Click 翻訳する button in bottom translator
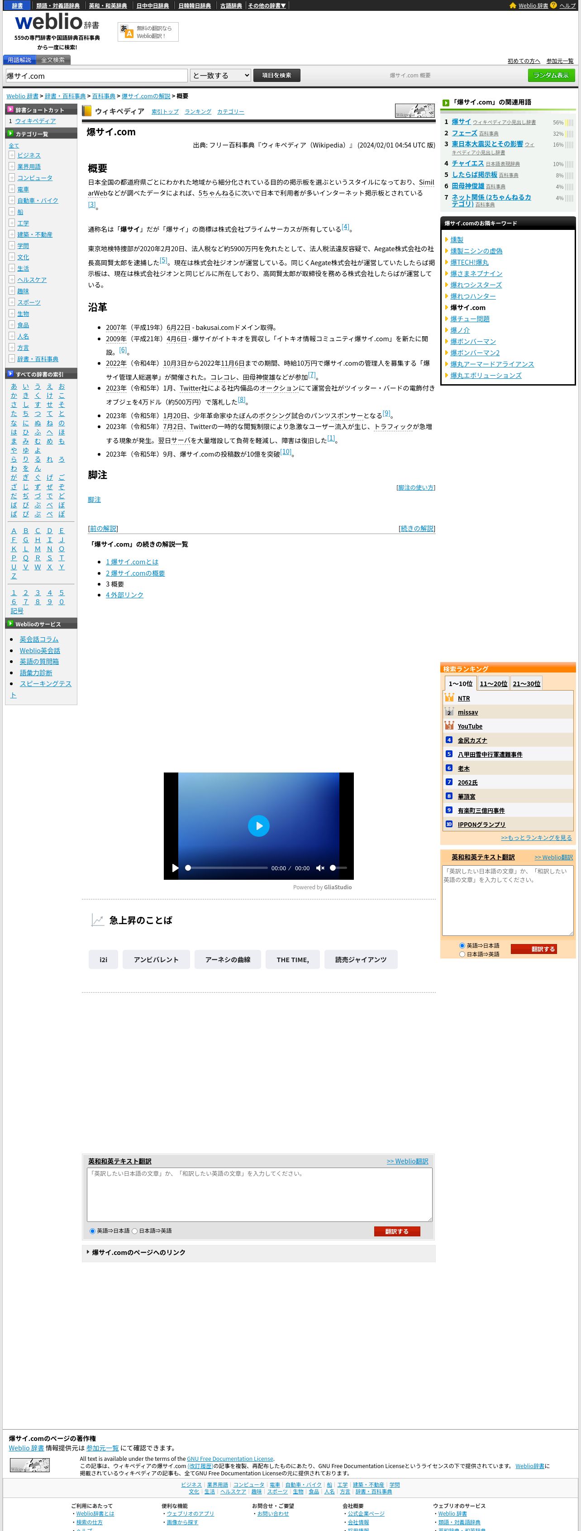581x1531 pixels. click(397, 1231)
